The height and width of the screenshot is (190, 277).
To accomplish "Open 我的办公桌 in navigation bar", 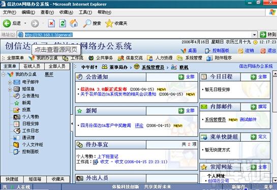I will coord(43,58).
